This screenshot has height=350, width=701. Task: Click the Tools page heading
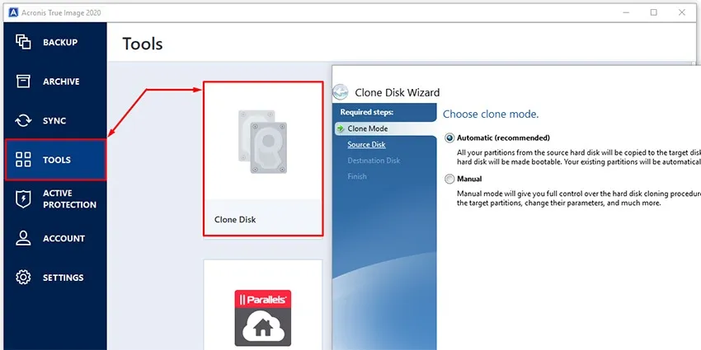(143, 44)
